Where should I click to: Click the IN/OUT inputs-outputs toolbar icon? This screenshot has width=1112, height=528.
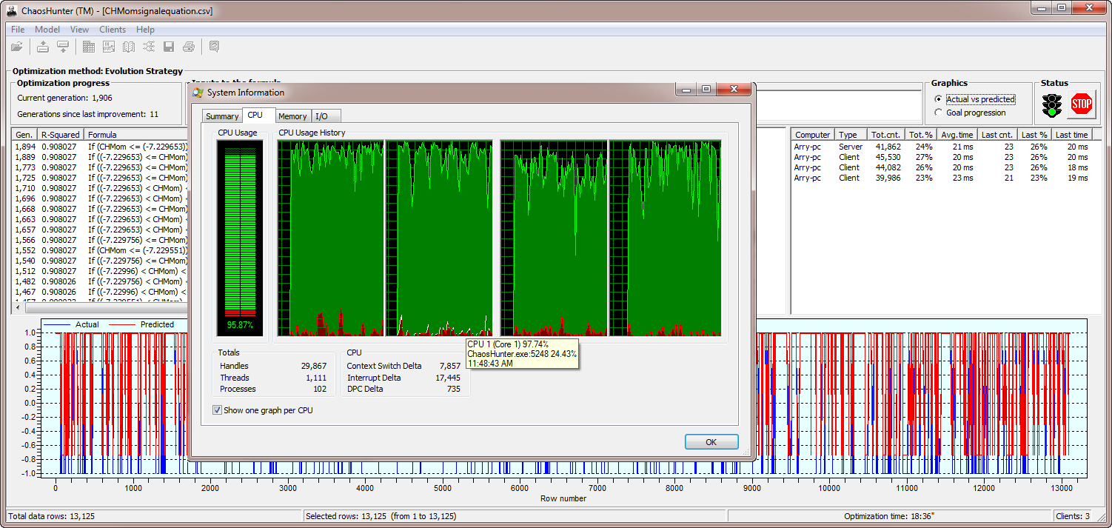point(109,47)
